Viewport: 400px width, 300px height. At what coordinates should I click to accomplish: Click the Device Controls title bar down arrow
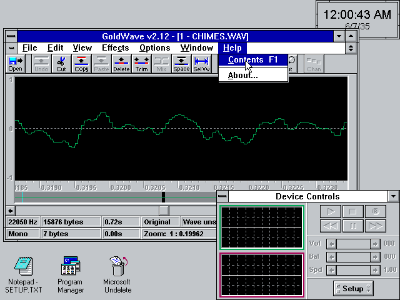[392, 197]
